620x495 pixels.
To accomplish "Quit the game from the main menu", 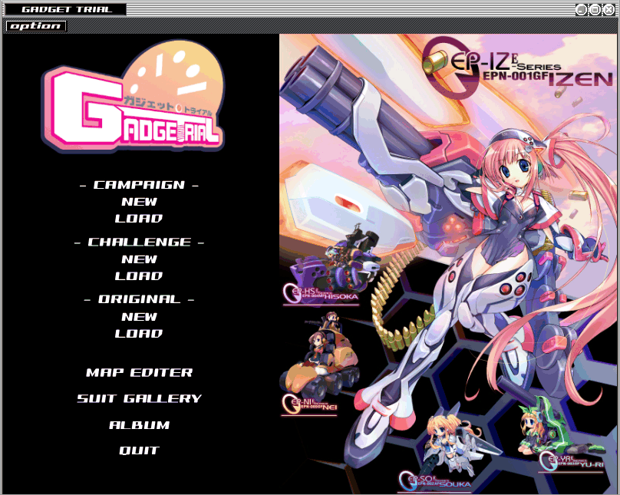I will tap(139, 451).
